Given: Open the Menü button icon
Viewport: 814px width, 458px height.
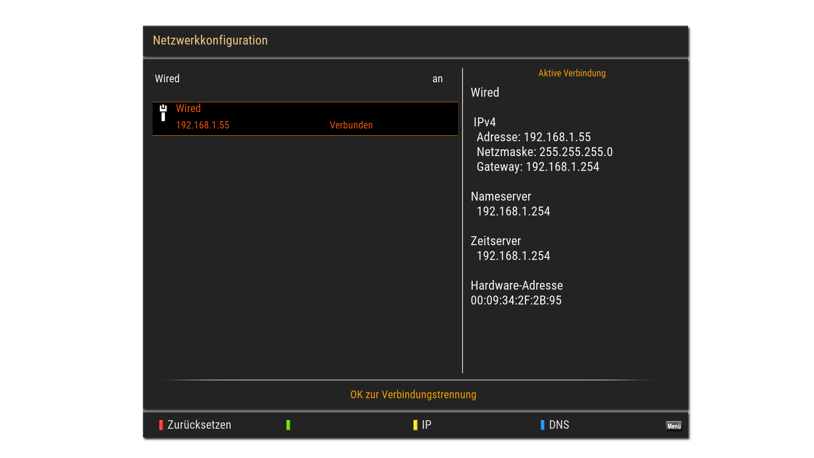Looking at the screenshot, I should [x=673, y=426].
